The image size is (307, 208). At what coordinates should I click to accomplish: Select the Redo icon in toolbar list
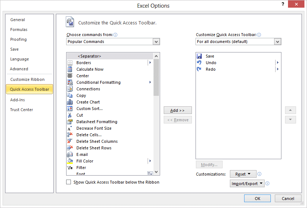point(199,69)
